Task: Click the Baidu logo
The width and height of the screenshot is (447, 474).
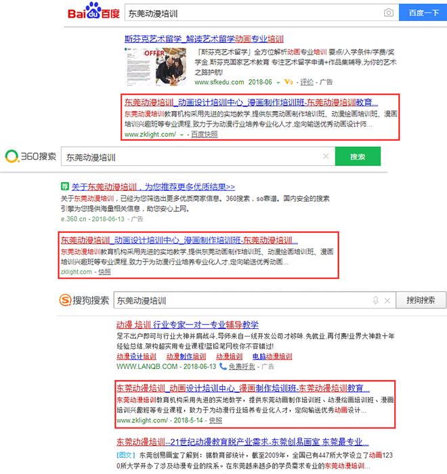Action: pyautogui.click(x=93, y=12)
